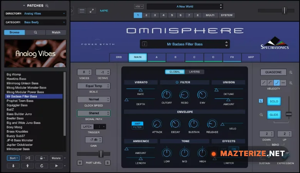This screenshot has width=300, height=173.
Task: Click the Match button
Action: click(56, 32)
